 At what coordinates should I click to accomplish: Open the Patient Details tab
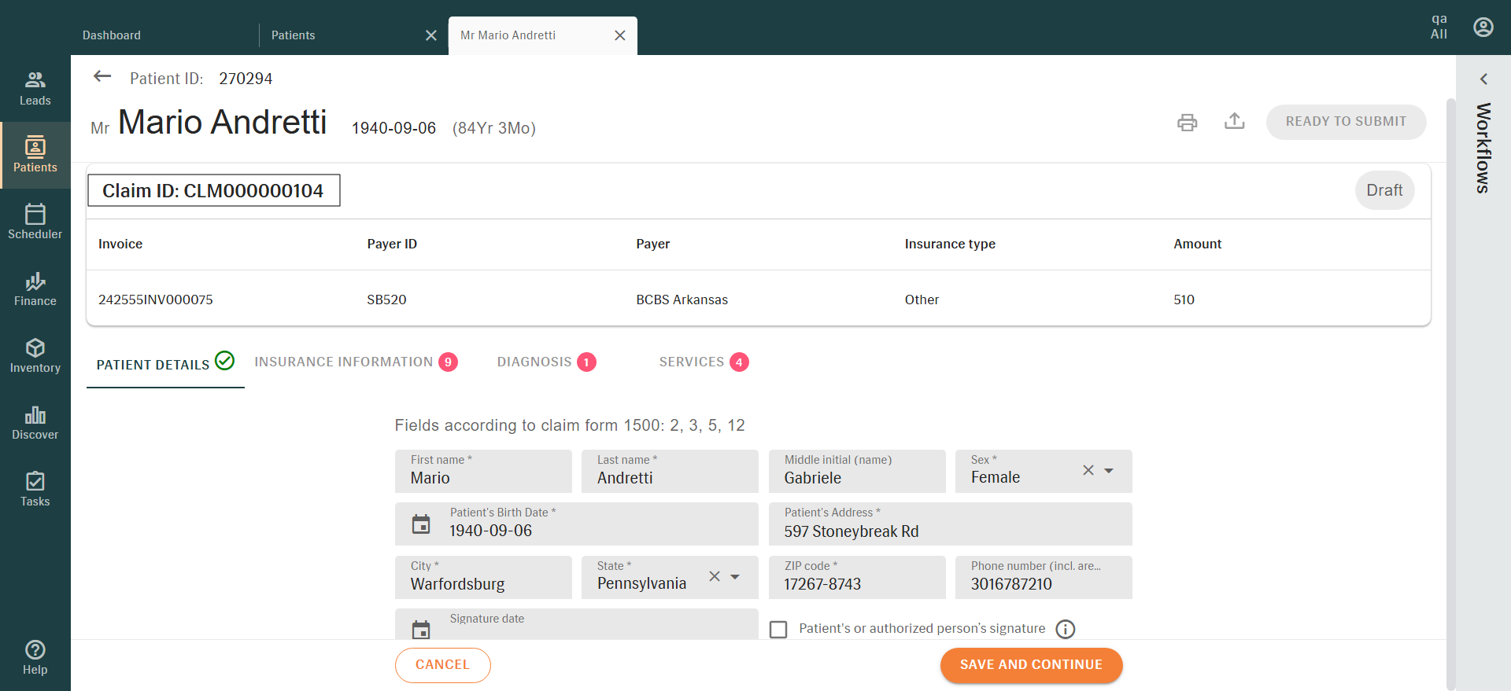(165, 363)
